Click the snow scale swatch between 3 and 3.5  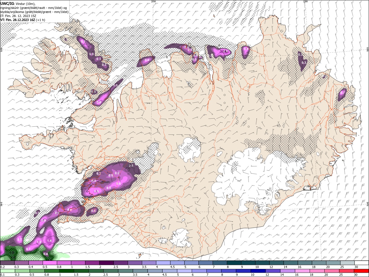pyautogui.click(x=135, y=263)
